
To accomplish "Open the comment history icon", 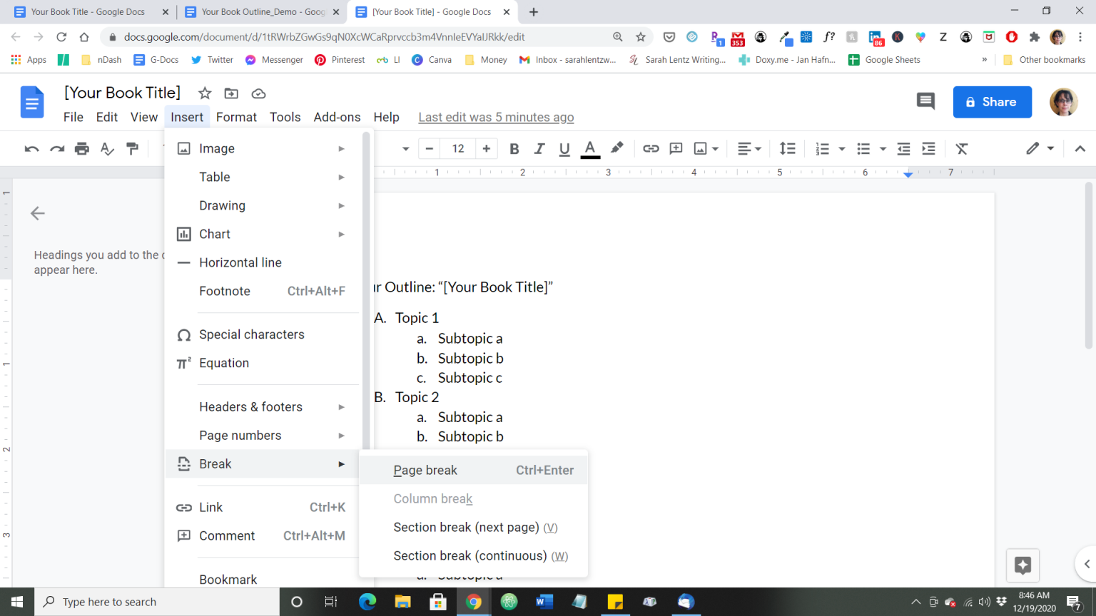I will click(x=925, y=101).
